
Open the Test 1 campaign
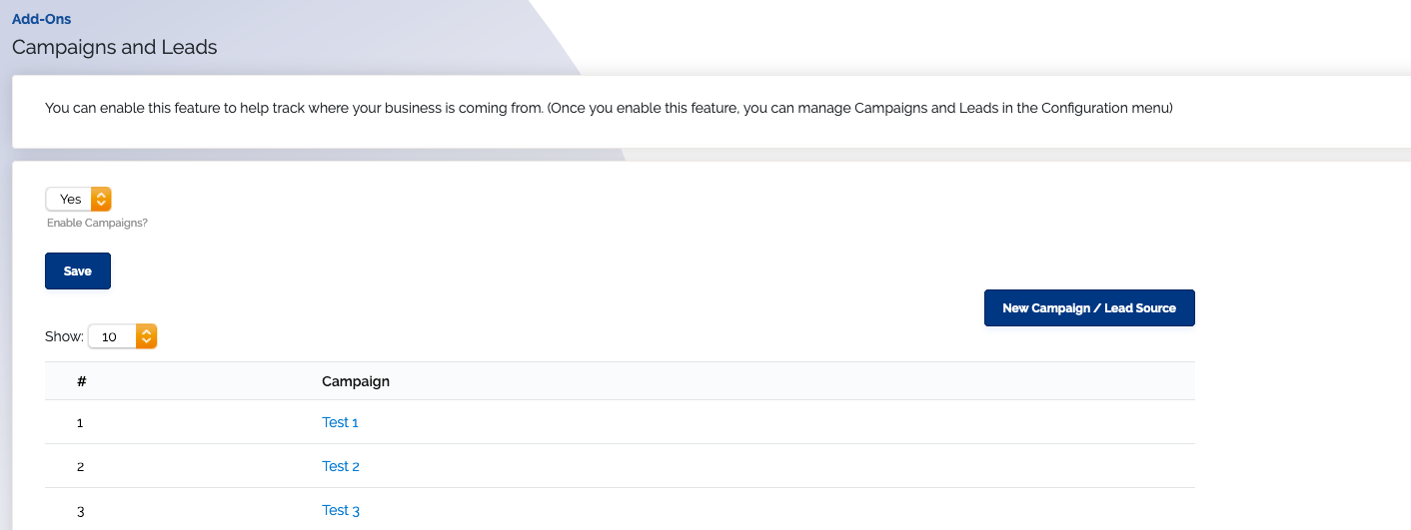[x=340, y=422]
